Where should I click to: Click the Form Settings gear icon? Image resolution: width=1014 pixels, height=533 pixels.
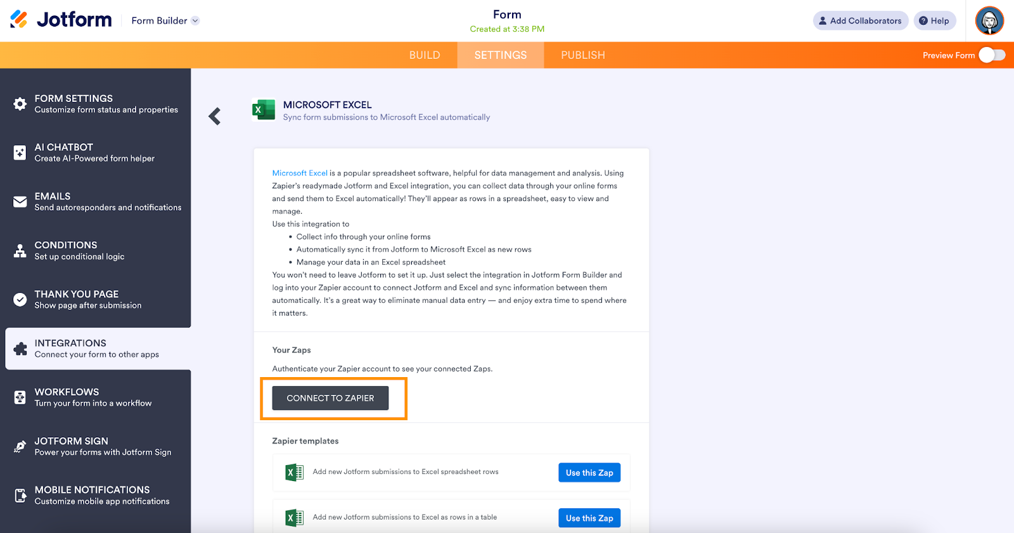(20, 104)
